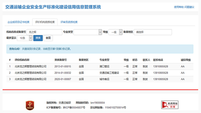Open the 评审员资质检索 tab
The width and height of the screenshot is (201, 113).
pos(69,22)
